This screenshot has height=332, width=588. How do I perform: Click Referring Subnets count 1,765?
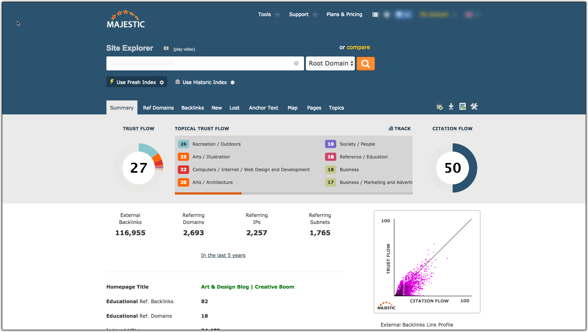320,233
